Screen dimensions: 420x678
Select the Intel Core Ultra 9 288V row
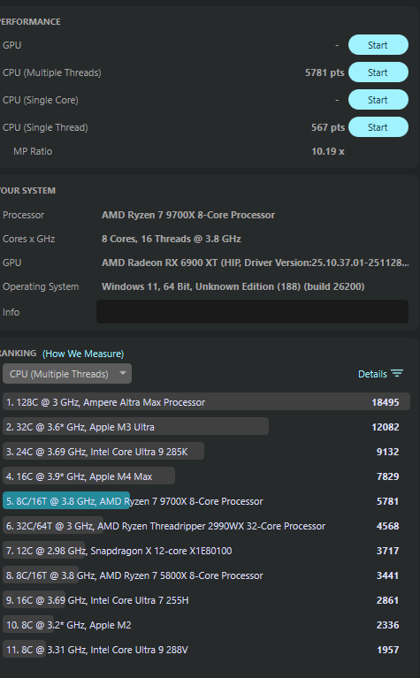(x=206, y=650)
